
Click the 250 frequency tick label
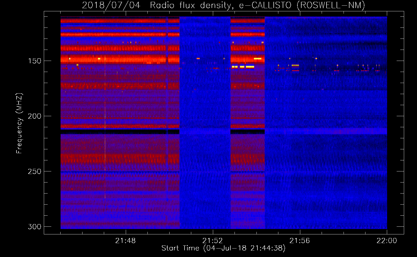[x=35, y=171]
